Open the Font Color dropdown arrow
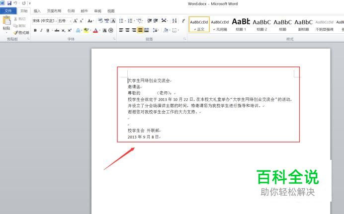This screenshot has height=214, width=344. pos(100,30)
